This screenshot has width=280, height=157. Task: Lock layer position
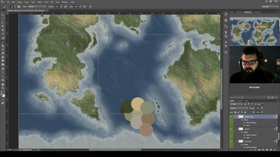242,113
